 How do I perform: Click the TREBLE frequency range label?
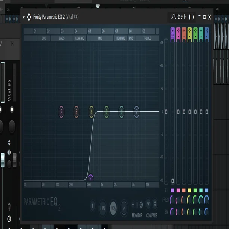[147, 38]
